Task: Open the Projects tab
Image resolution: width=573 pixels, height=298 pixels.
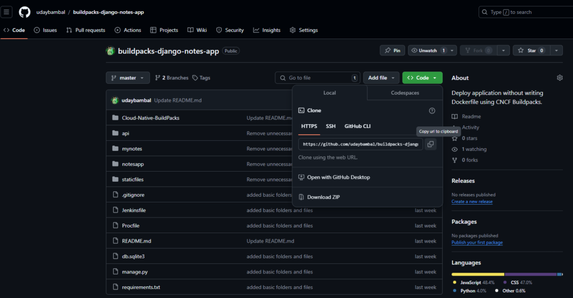Action: pyautogui.click(x=164, y=30)
